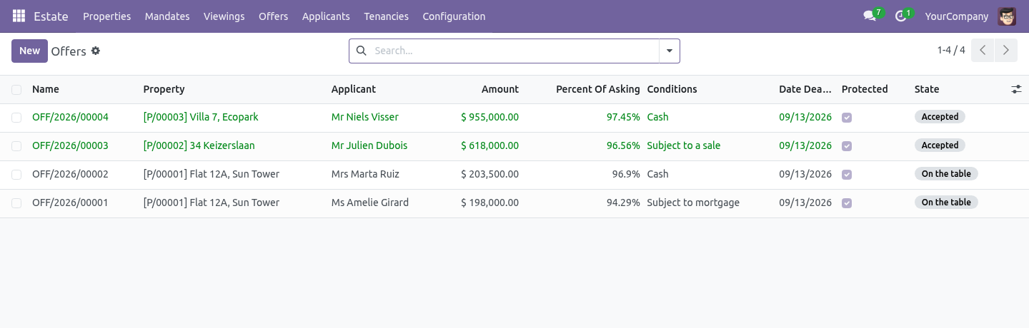Open the Configuration menu
The width and height of the screenshot is (1029, 328).
454,16
